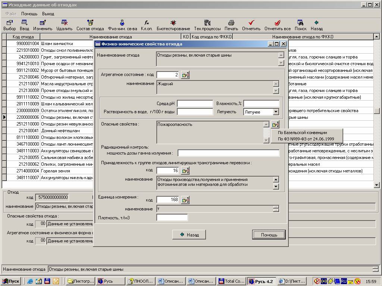Expand the Летучесть dropdown
Image resolution: width=382 pixels, height=286 pixels.
coord(276,112)
